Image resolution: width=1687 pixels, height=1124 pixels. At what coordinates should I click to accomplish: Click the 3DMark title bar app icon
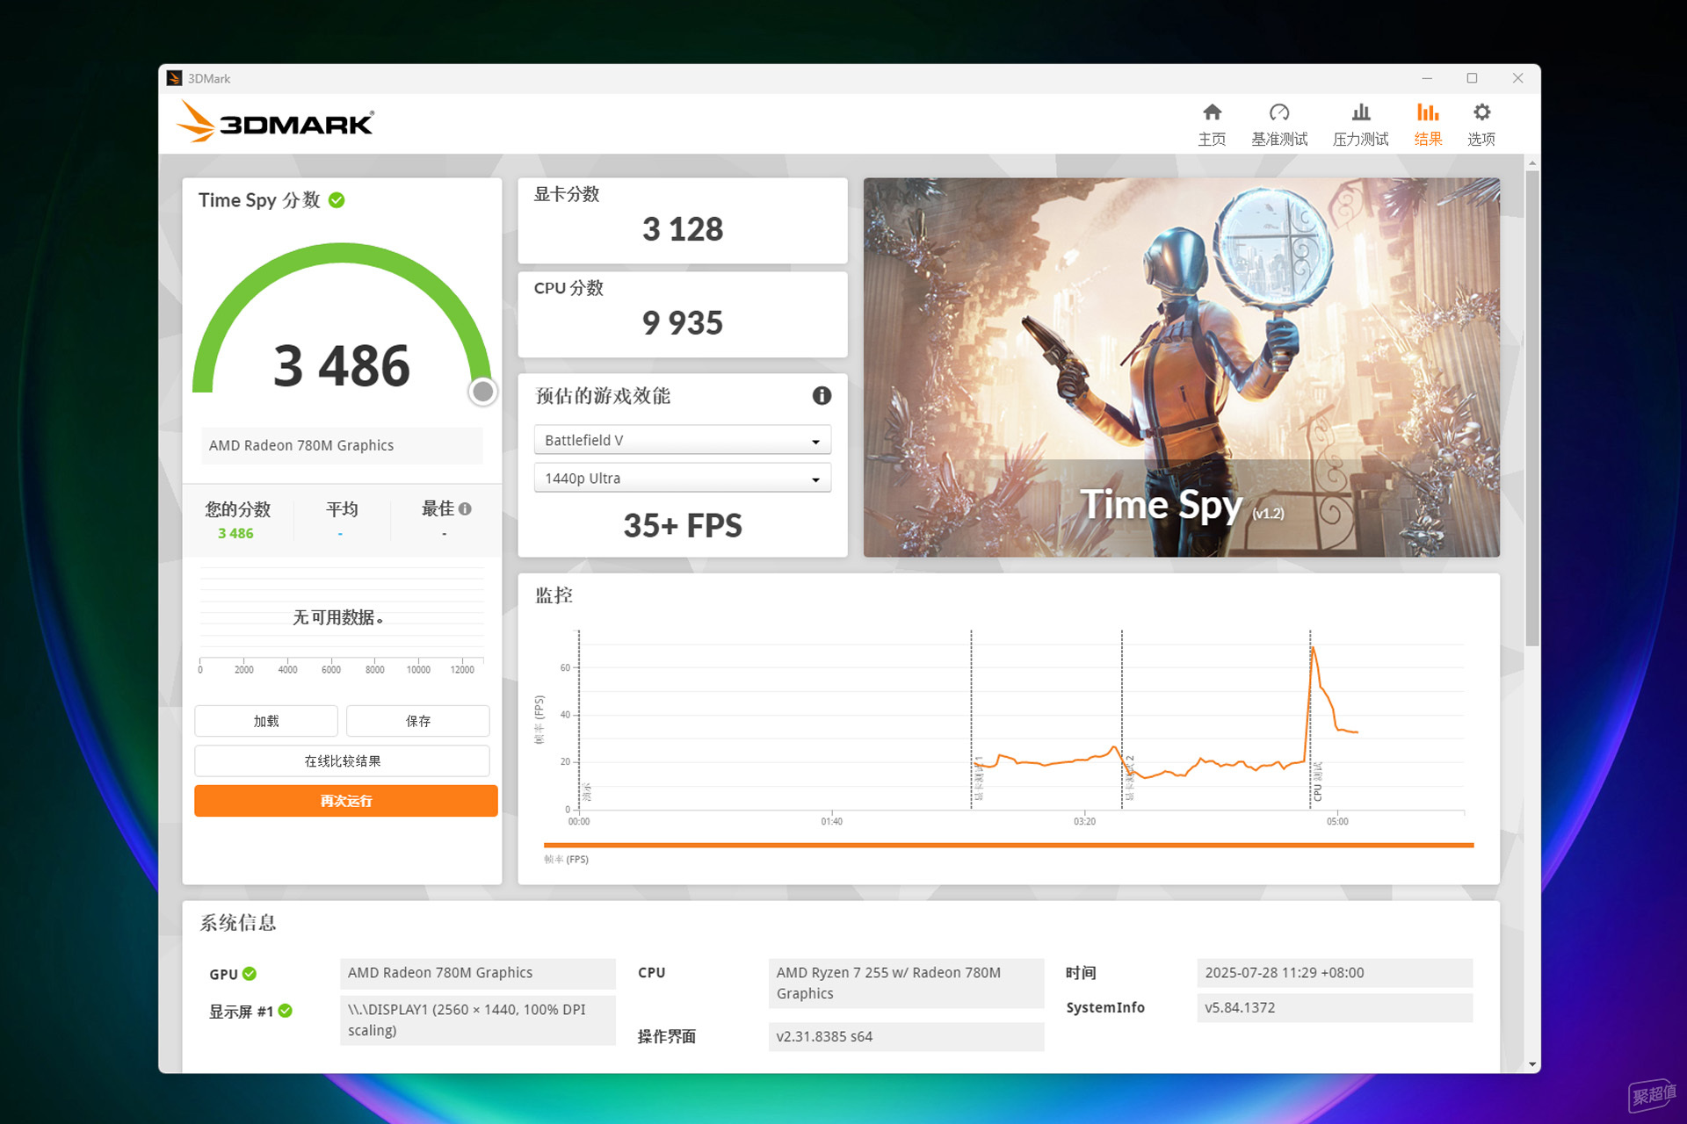click(174, 78)
